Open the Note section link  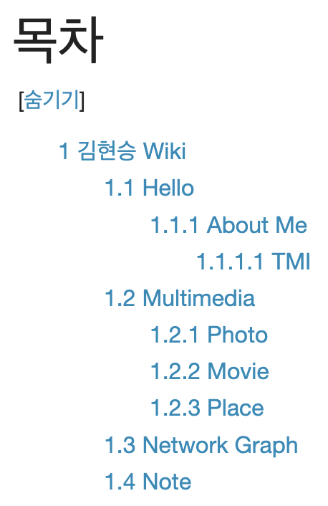pos(148,482)
